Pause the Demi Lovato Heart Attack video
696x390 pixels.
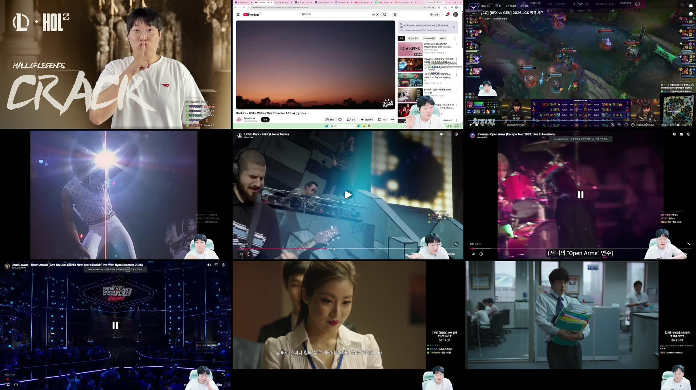click(115, 325)
